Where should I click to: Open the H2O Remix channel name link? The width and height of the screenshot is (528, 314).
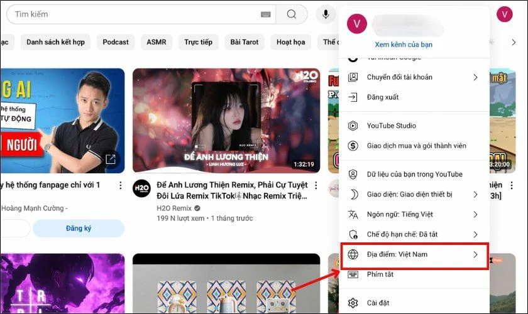click(x=174, y=208)
